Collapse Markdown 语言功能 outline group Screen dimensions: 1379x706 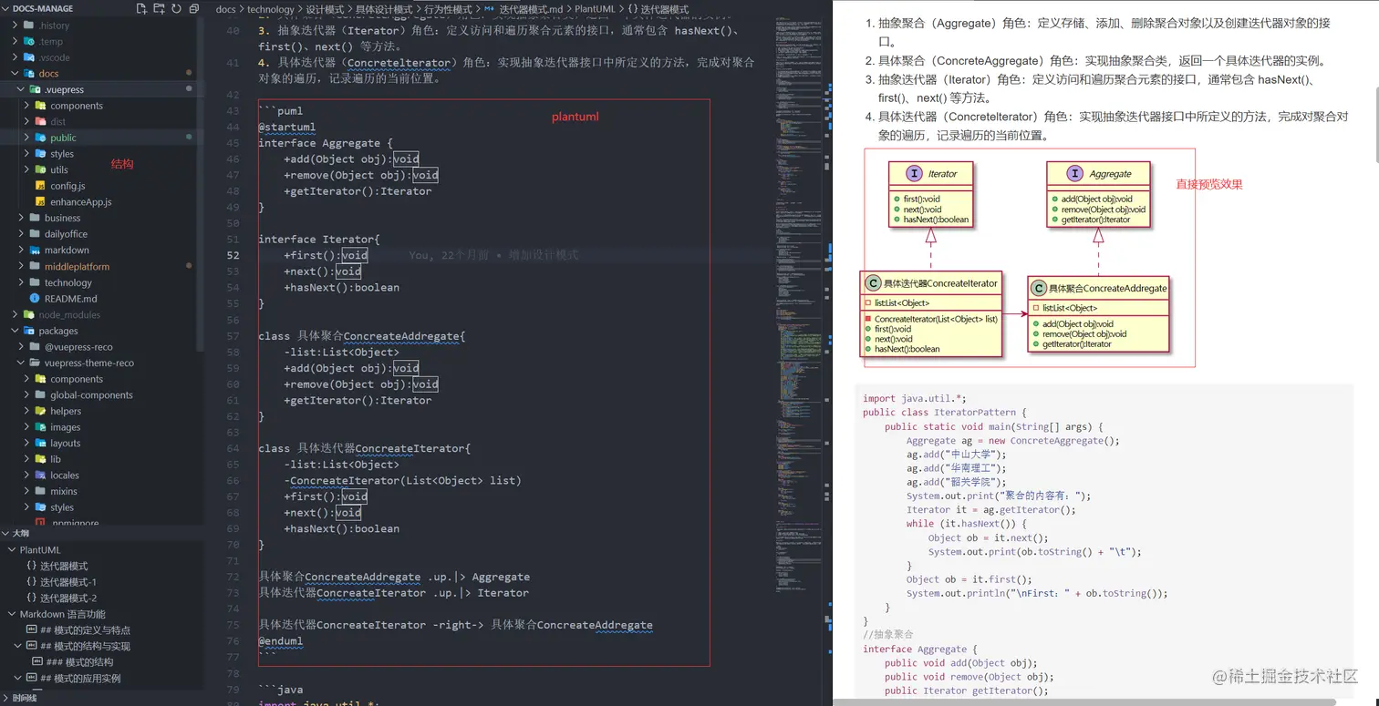(x=11, y=614)
